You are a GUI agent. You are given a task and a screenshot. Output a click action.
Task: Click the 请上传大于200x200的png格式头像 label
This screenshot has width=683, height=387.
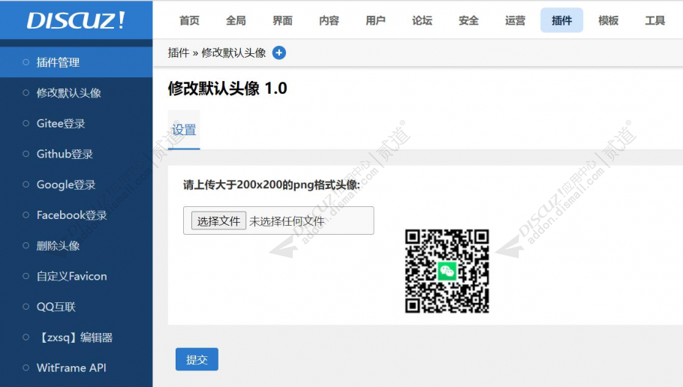272,184
